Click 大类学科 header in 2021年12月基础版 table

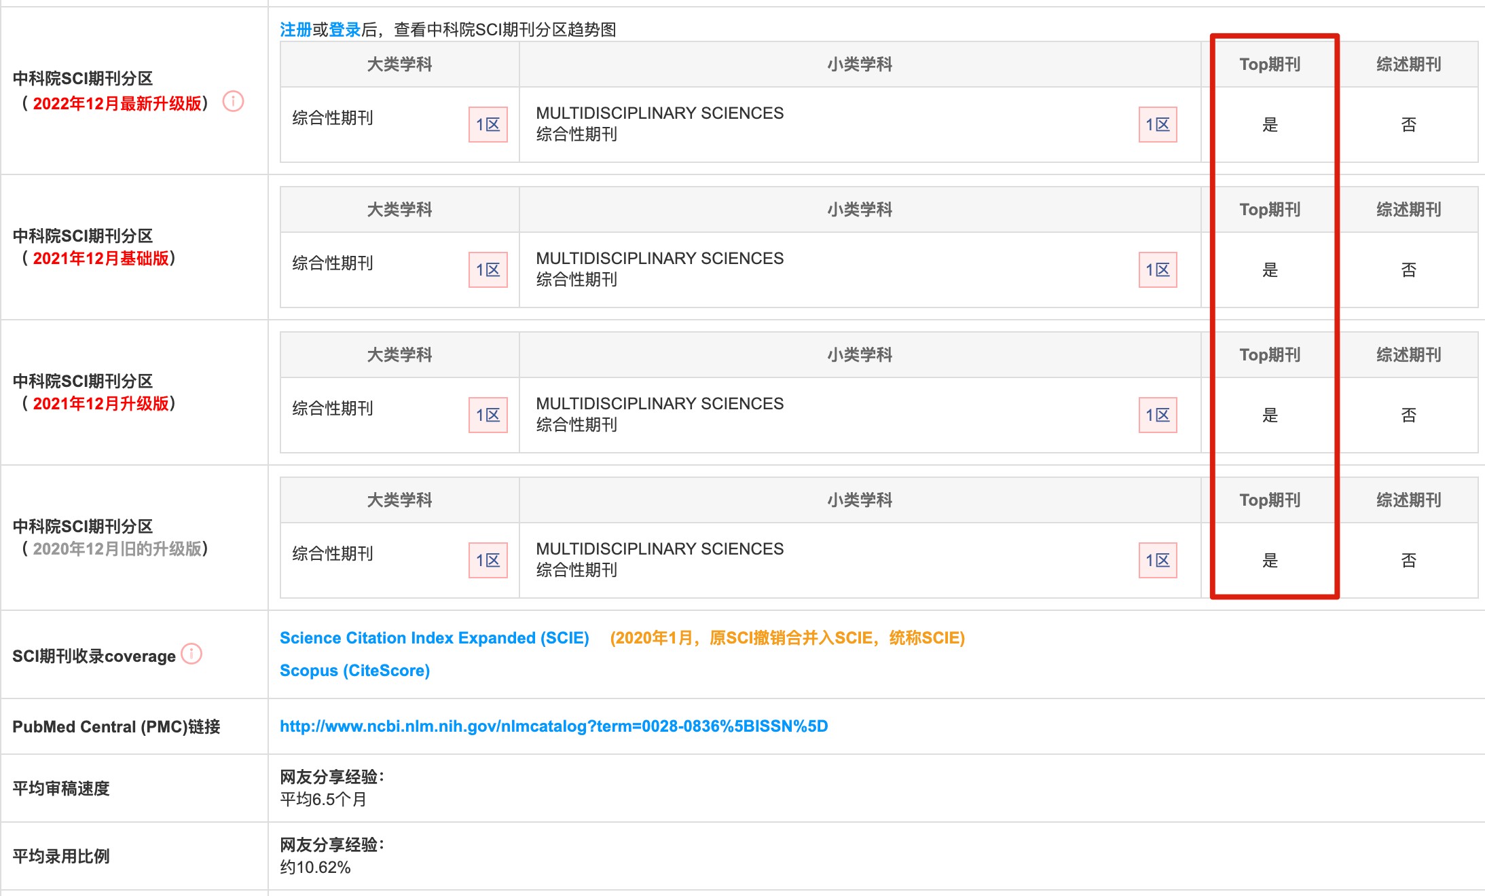point(399,210)
